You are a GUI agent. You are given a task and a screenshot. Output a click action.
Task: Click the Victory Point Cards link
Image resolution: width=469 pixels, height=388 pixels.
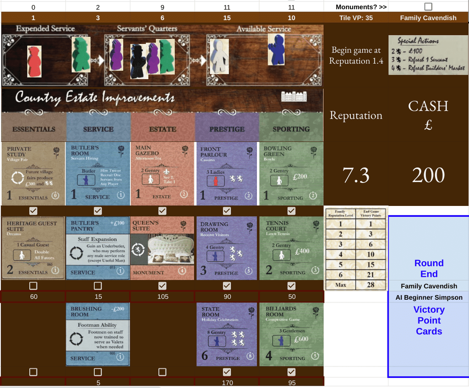pyautogui.click(x=429, y=320)
